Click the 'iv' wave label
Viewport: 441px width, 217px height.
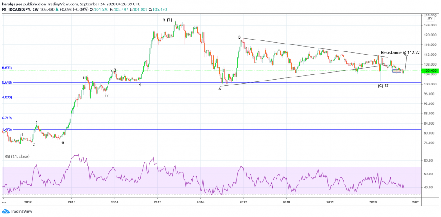(x=107, y=95)
